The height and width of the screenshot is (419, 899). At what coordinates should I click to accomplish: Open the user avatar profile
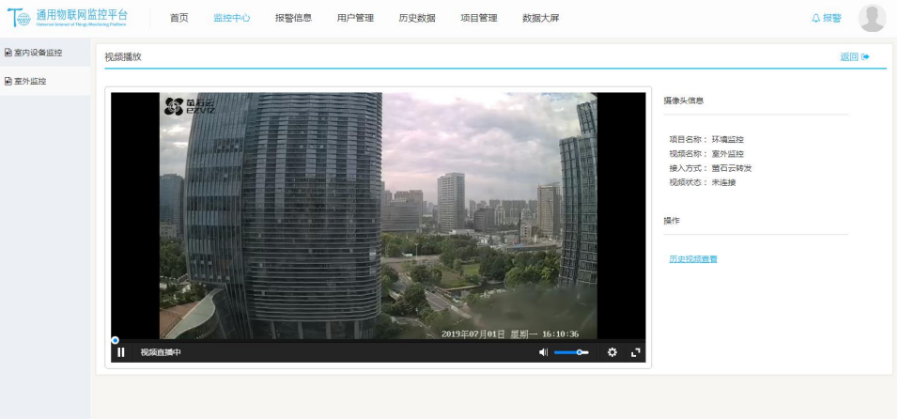click(x=872, y=18)
